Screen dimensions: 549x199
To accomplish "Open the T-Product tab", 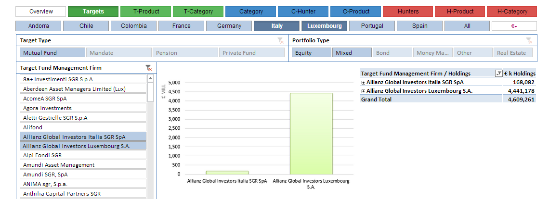I will click(145, 12).
